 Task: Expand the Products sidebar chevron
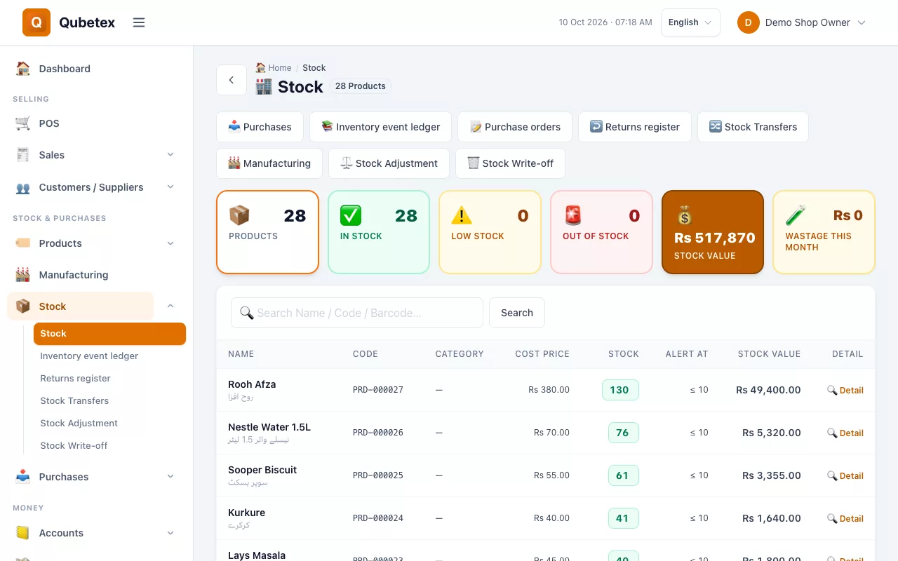(170, 243)
